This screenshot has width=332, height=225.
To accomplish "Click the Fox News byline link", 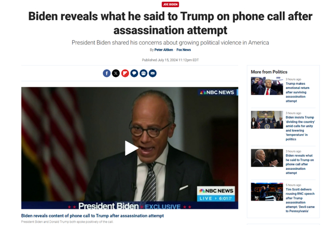I will tap(184, 50).
